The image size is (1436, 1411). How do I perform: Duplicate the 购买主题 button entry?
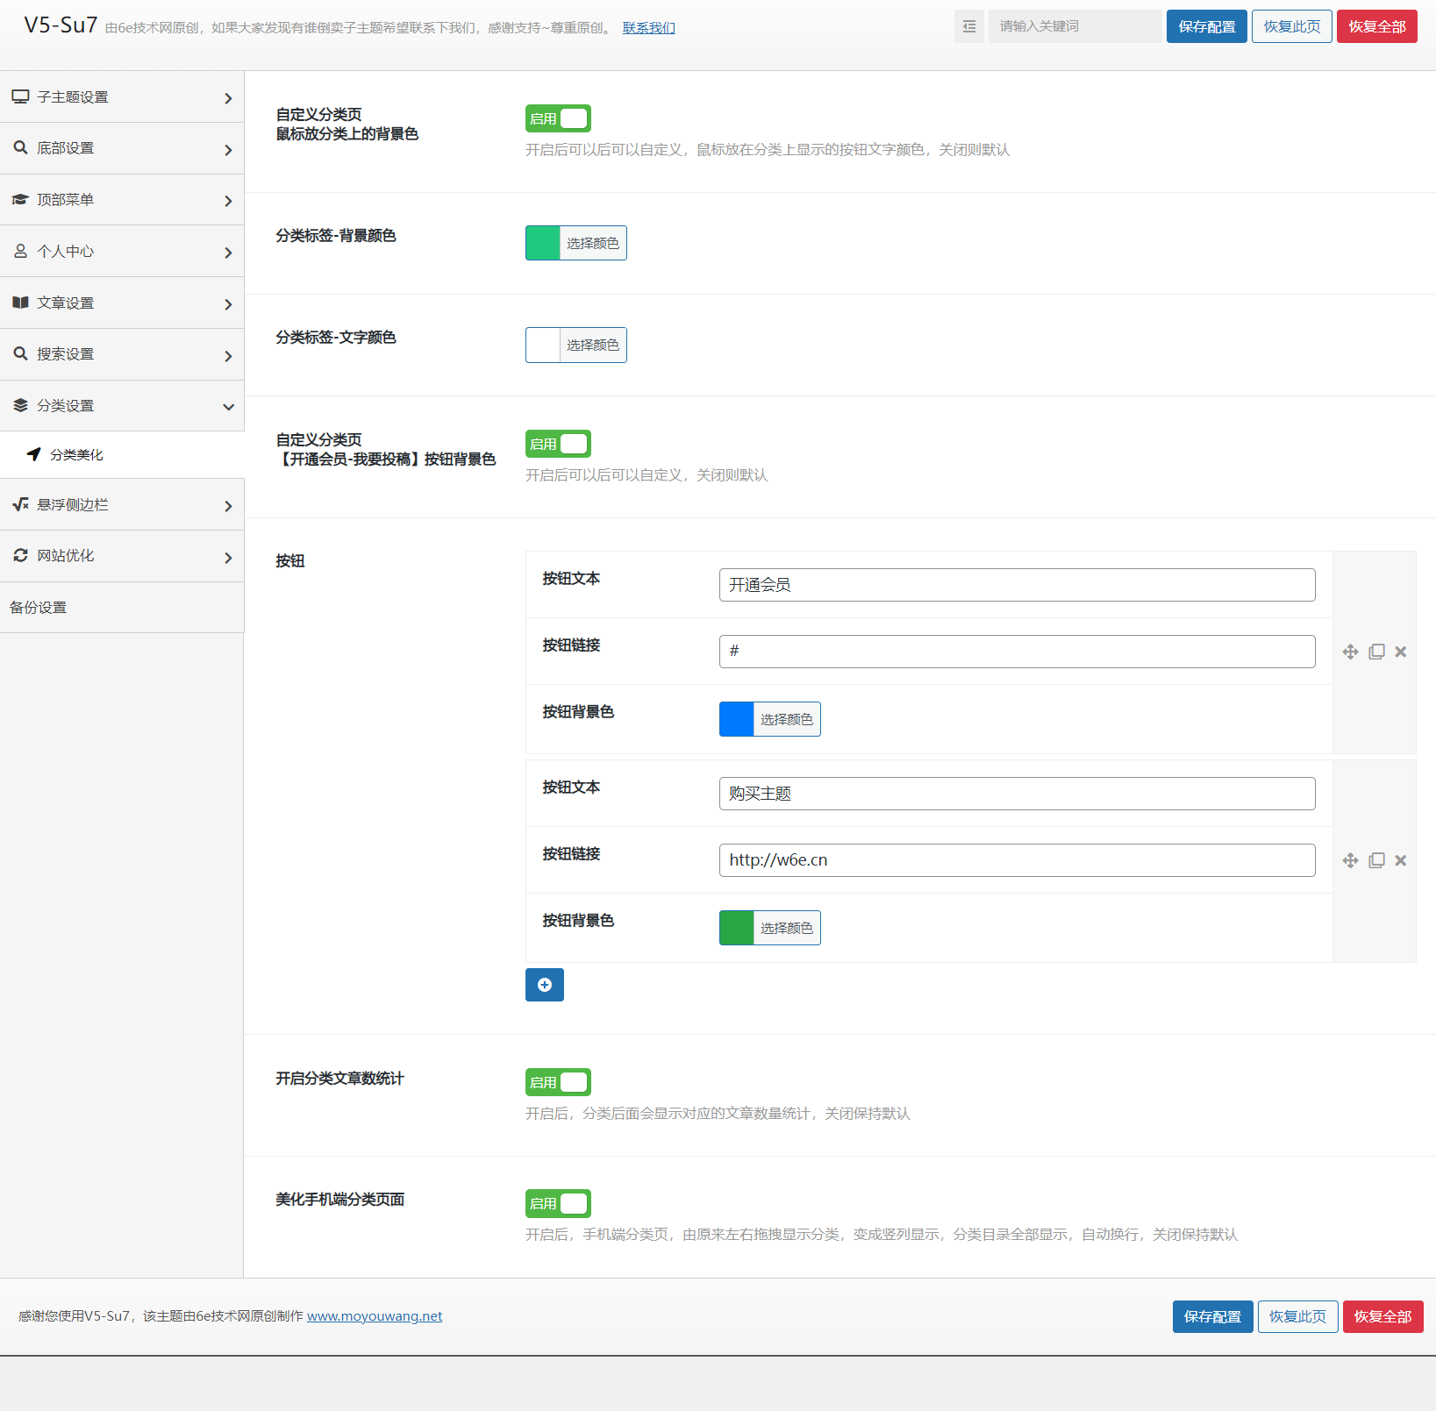click(x=1376, y=860)
